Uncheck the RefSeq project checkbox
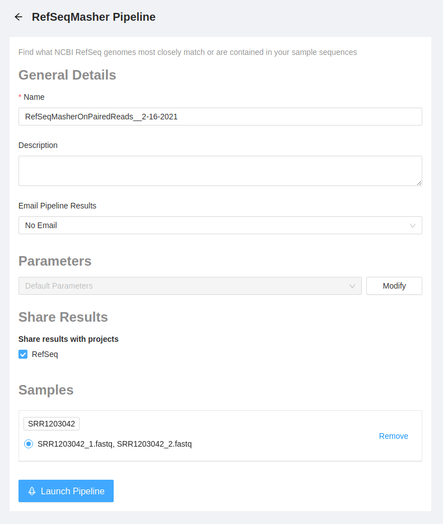The image size is (443, 524). point(23,354)
